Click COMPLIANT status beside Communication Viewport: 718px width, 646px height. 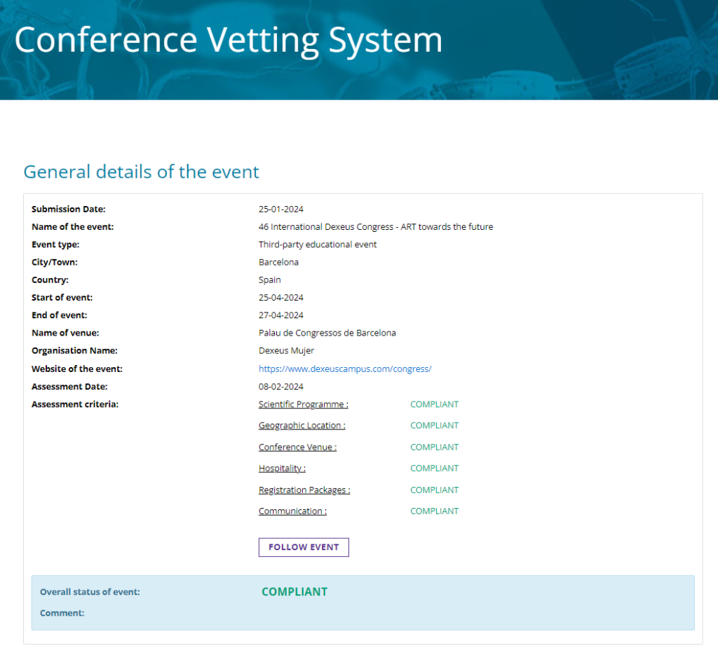[434, 511]
